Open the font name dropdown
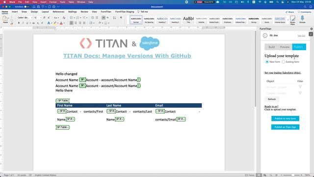The height and width of the screenshot is (177, 314). click(x=32, y=18)
